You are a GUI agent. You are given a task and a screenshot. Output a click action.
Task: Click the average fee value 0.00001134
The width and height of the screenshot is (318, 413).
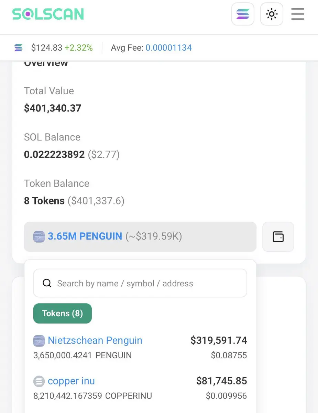[x=168, y=48]
